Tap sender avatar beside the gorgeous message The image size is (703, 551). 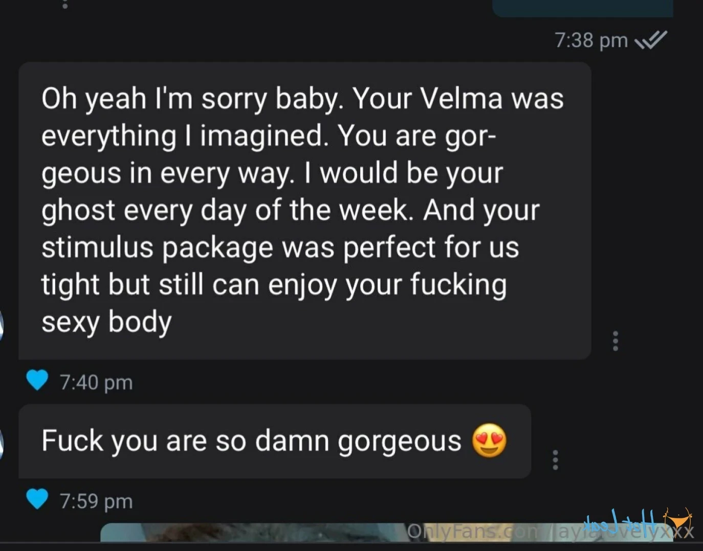pyautogui.click(x=2, y=443)
